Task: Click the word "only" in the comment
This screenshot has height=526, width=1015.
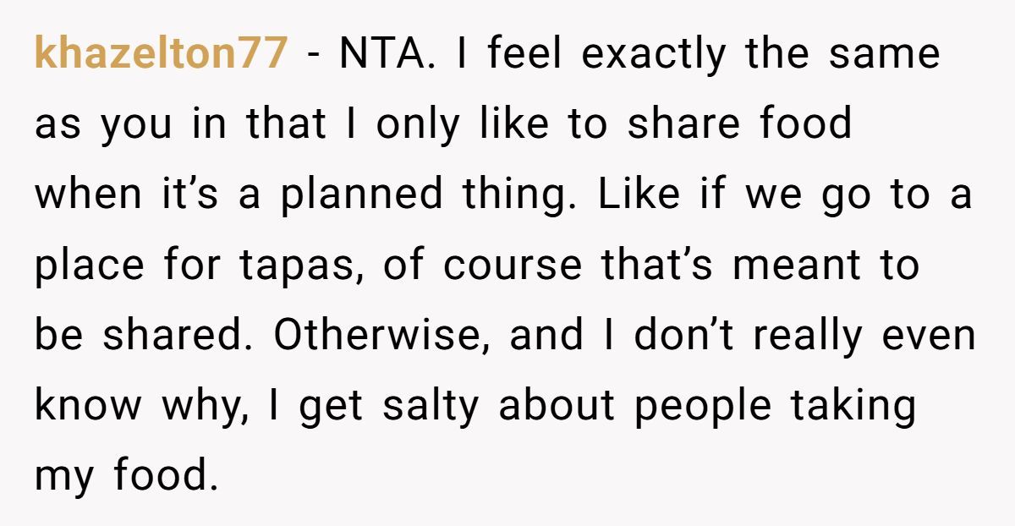Action: pyautogui.click(x=418, y=125)
